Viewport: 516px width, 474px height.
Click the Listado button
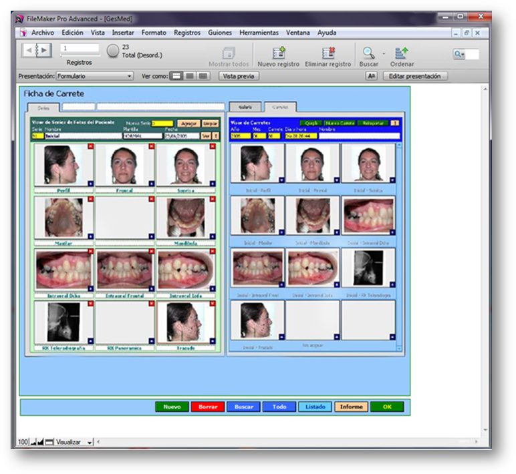[315, 407]
